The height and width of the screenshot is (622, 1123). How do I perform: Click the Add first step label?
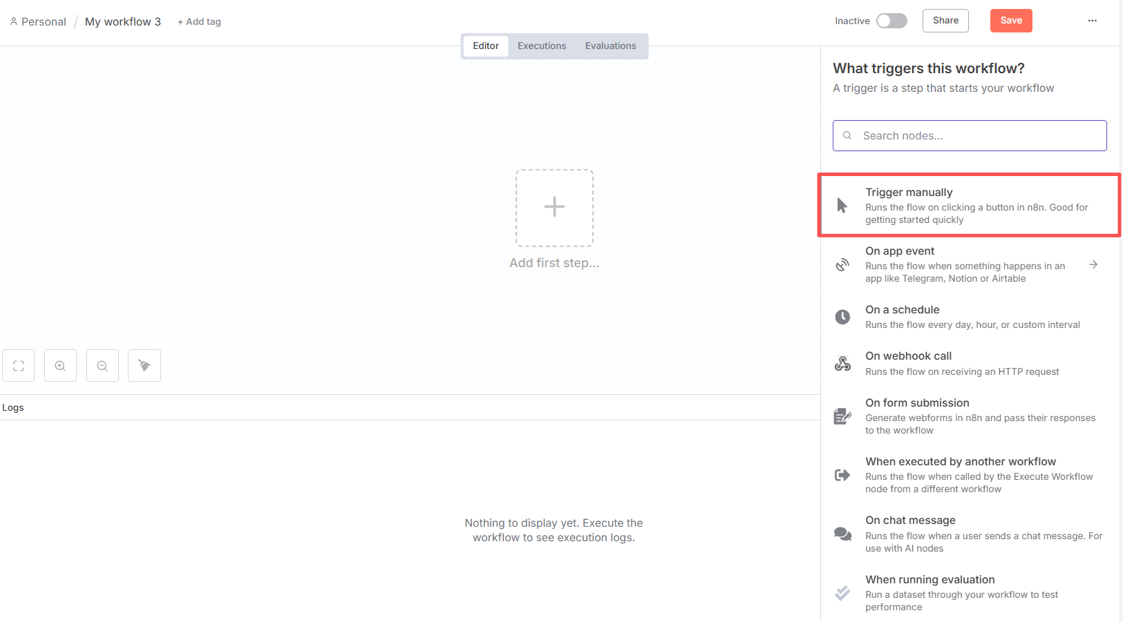click(554, 263)
